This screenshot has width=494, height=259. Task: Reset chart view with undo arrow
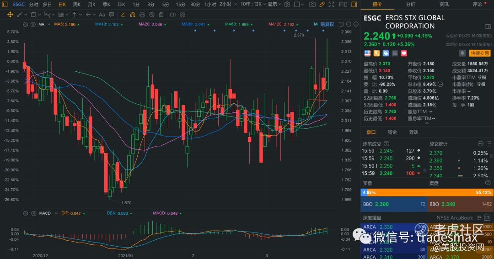pyautogui.click(x=341, y=24)
